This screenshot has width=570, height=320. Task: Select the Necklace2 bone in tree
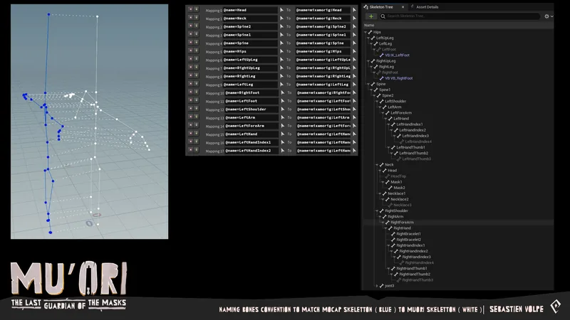pyautogui.click(x=400, y=199)
